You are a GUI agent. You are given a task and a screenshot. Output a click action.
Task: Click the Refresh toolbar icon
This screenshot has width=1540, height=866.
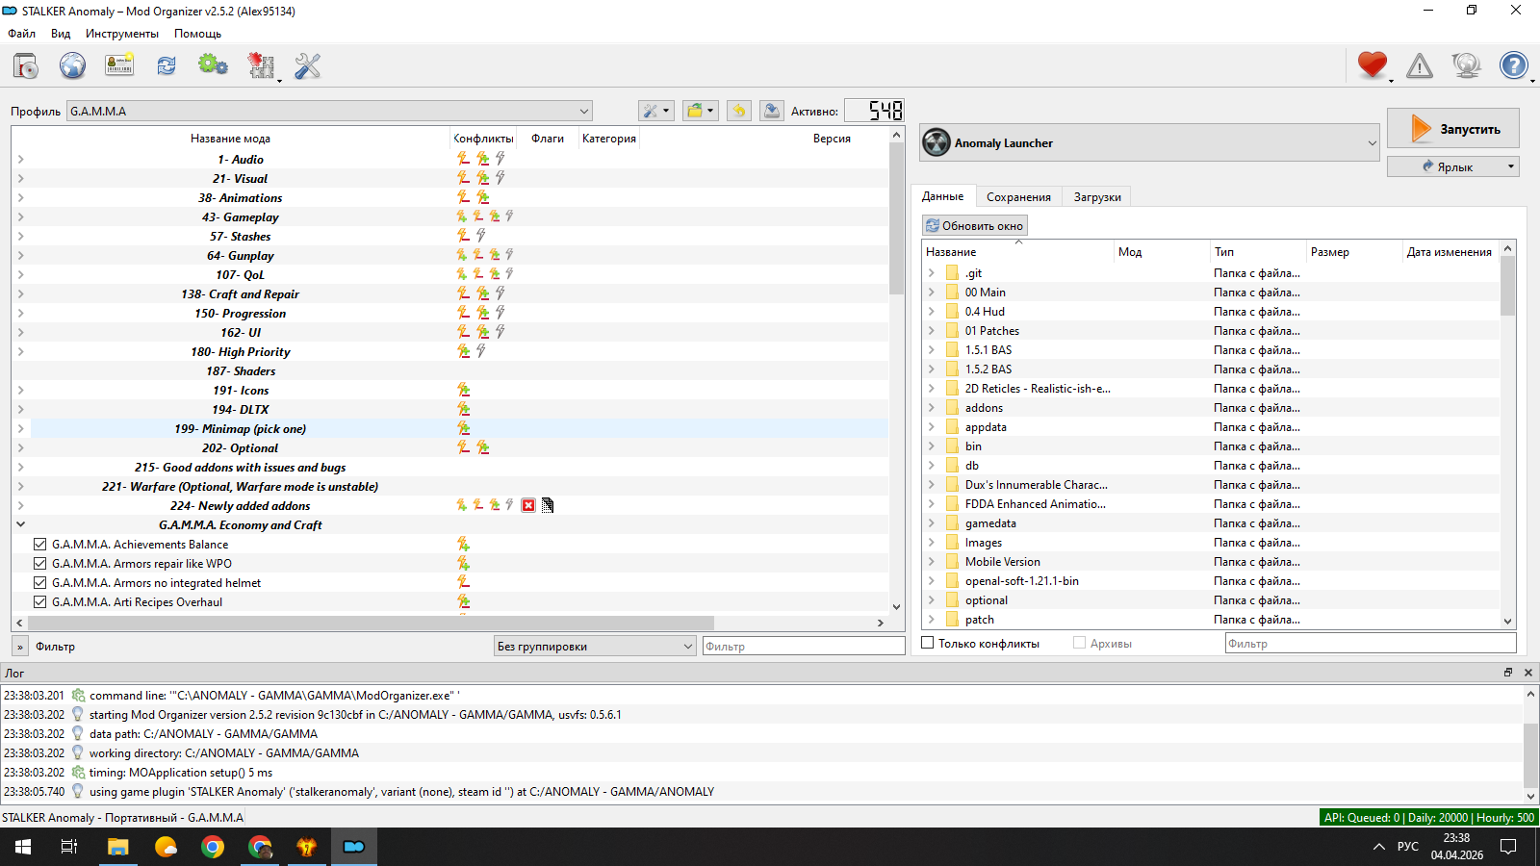pos(167,65)
